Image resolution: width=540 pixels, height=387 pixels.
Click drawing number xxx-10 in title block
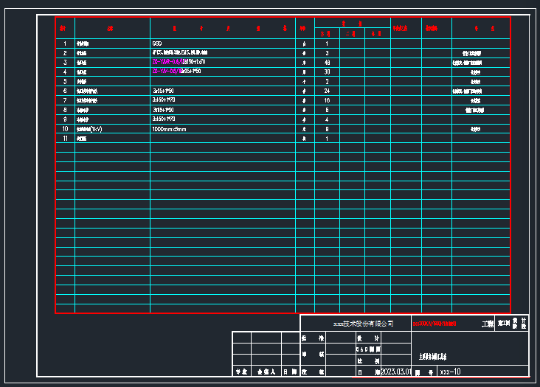(x=450, y=372)
